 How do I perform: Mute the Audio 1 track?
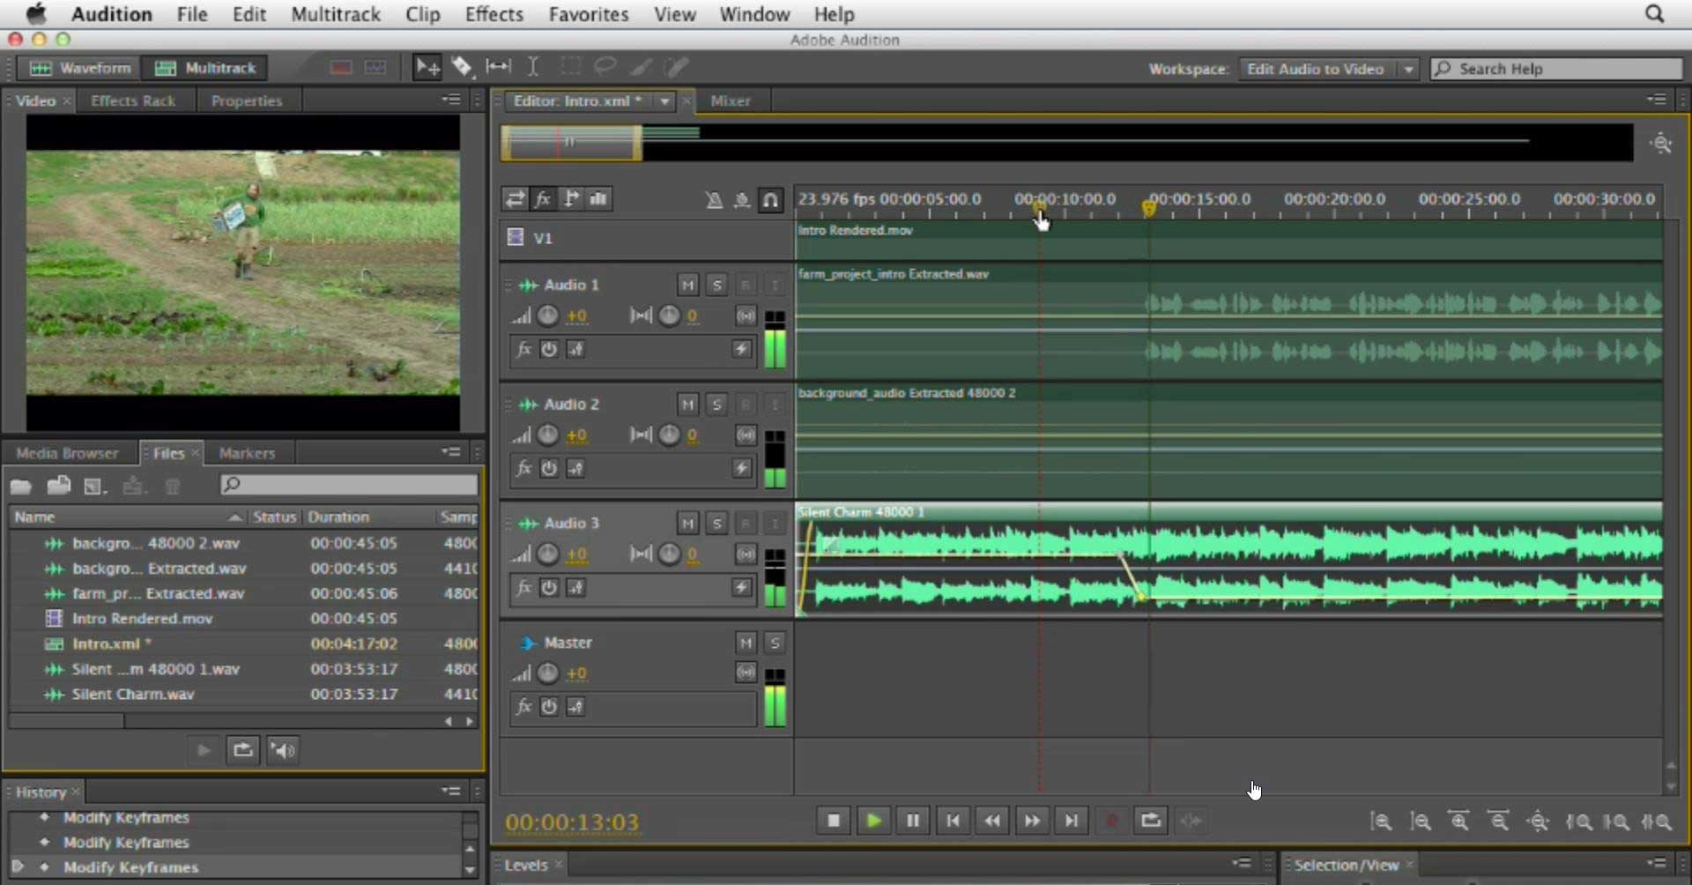point(687,285)
